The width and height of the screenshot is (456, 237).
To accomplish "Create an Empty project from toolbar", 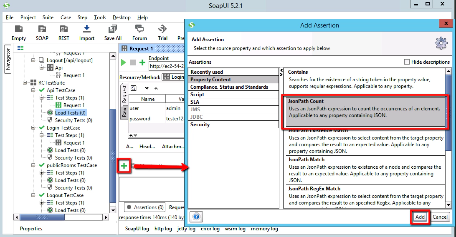I will tap(19, 32).
